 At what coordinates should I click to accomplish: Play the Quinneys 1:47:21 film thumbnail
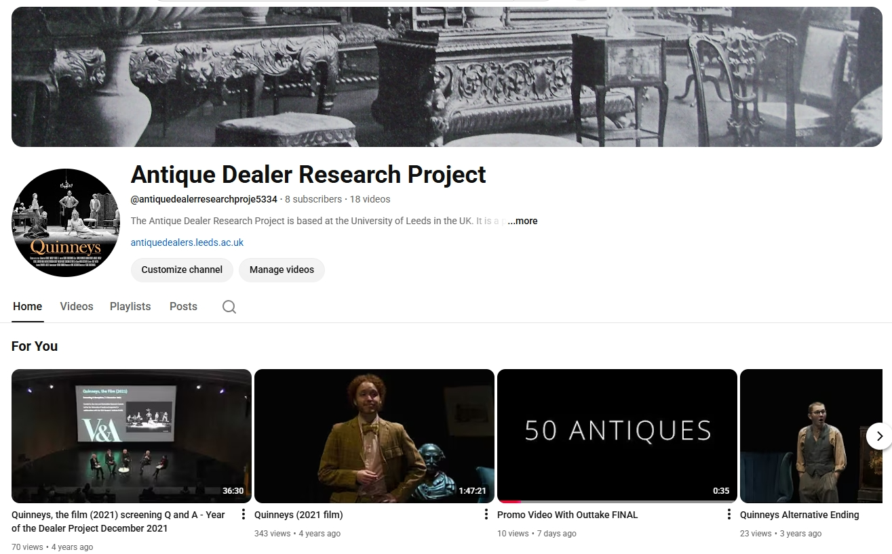pos(374,436)
